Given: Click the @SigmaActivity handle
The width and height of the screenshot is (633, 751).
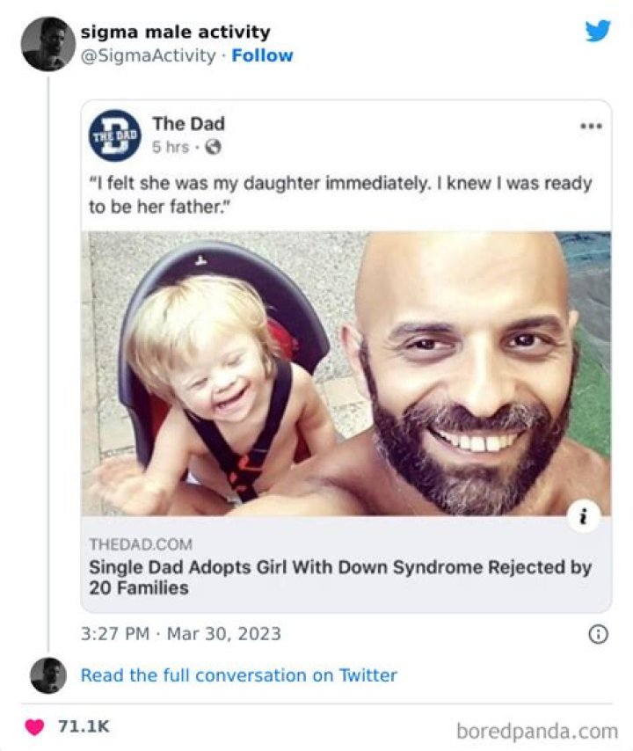Looking at the screenshot, I should pyautogui.click(x=148, y=55).
